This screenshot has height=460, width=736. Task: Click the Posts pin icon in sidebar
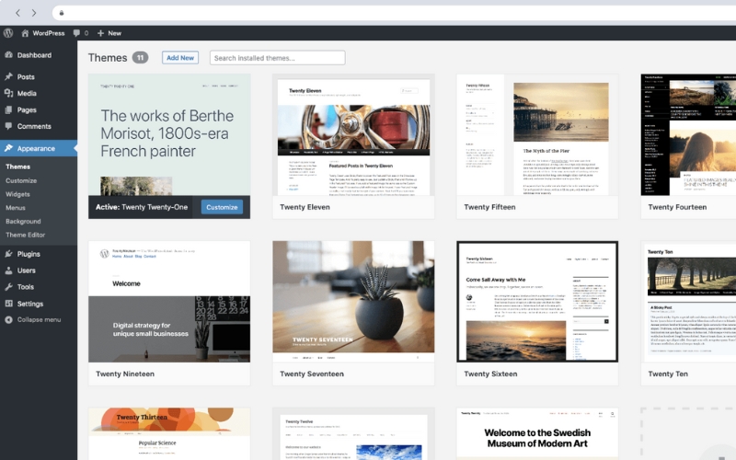coord(8,76)
